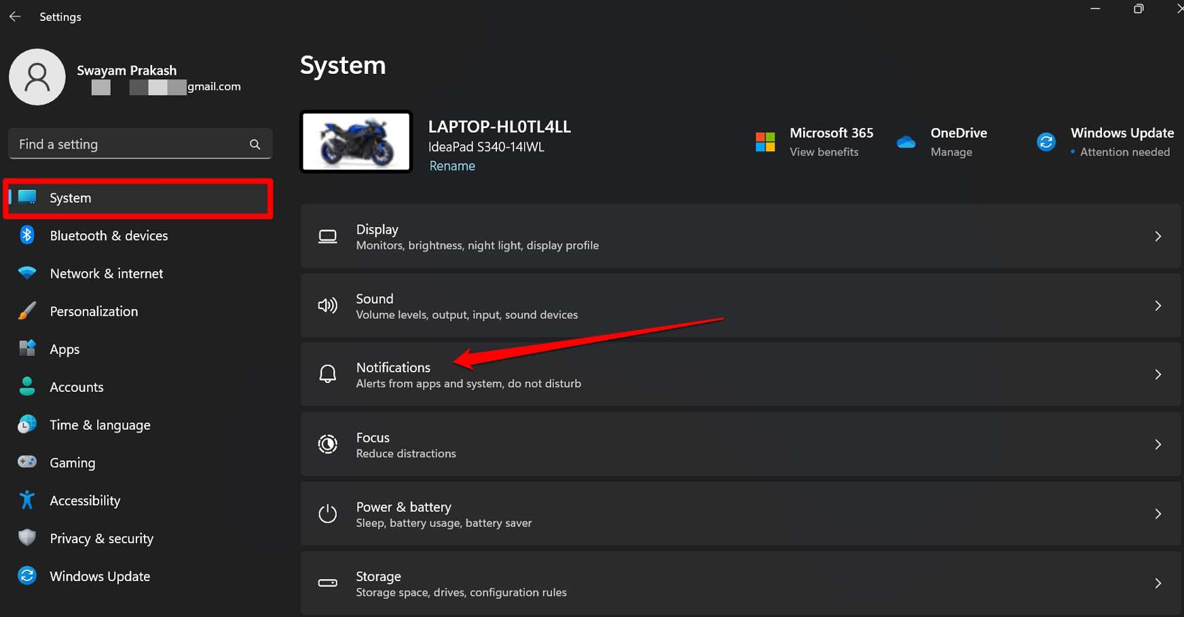Expand the Sound settings row chevron
This screenshot has width=1184, height=617.
pos(1158,306)
